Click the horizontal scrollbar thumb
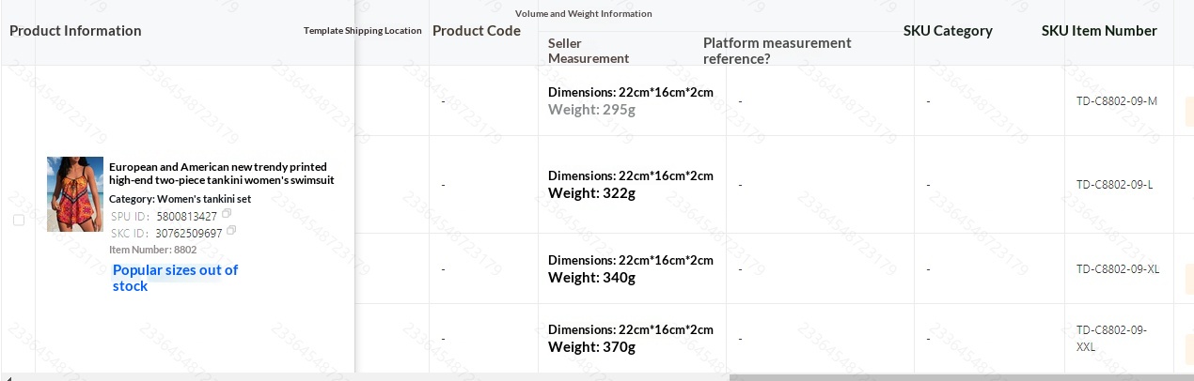This screenshot has width=1194, height=381. tap(959, 377)
